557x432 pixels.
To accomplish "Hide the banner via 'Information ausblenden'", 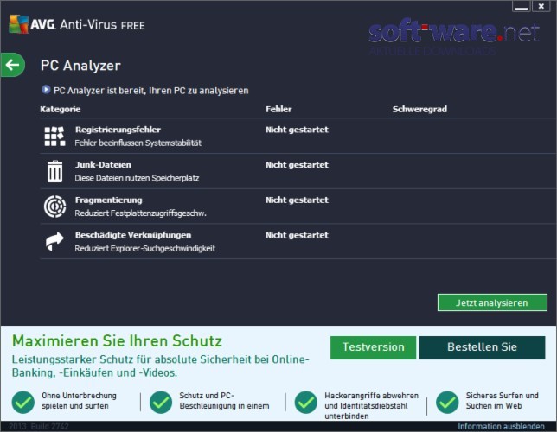I will (501, 426).
